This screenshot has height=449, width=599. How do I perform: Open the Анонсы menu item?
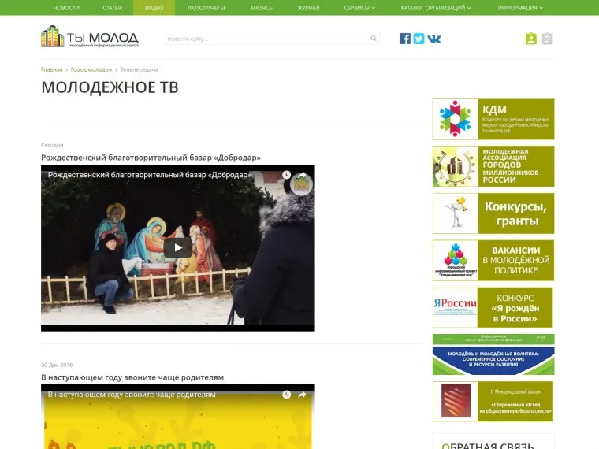(x=262, y=8)
